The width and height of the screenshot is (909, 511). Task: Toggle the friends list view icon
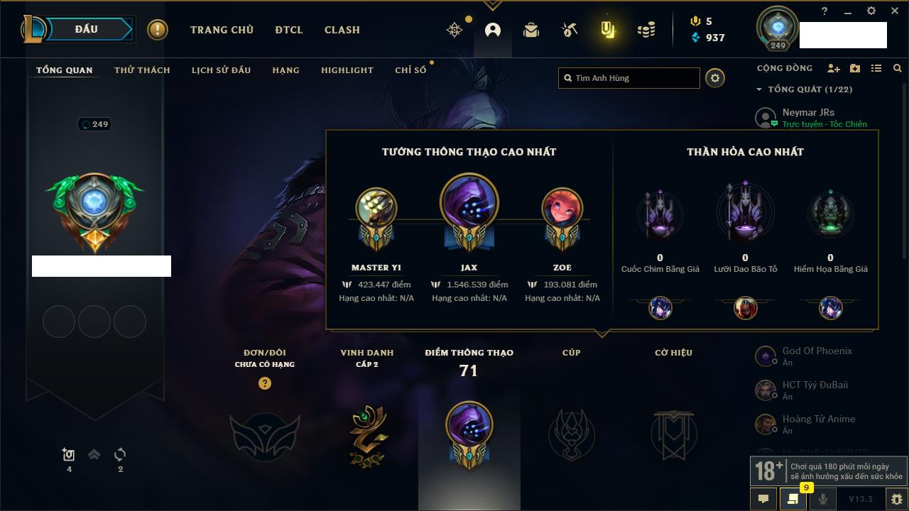click(876, 68)
